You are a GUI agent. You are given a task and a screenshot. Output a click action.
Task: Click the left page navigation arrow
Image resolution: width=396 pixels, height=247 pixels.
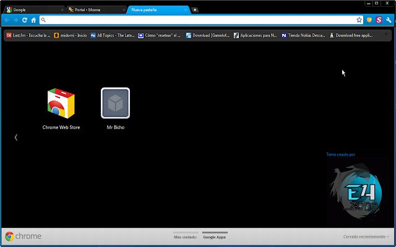[x=16, y=137]
